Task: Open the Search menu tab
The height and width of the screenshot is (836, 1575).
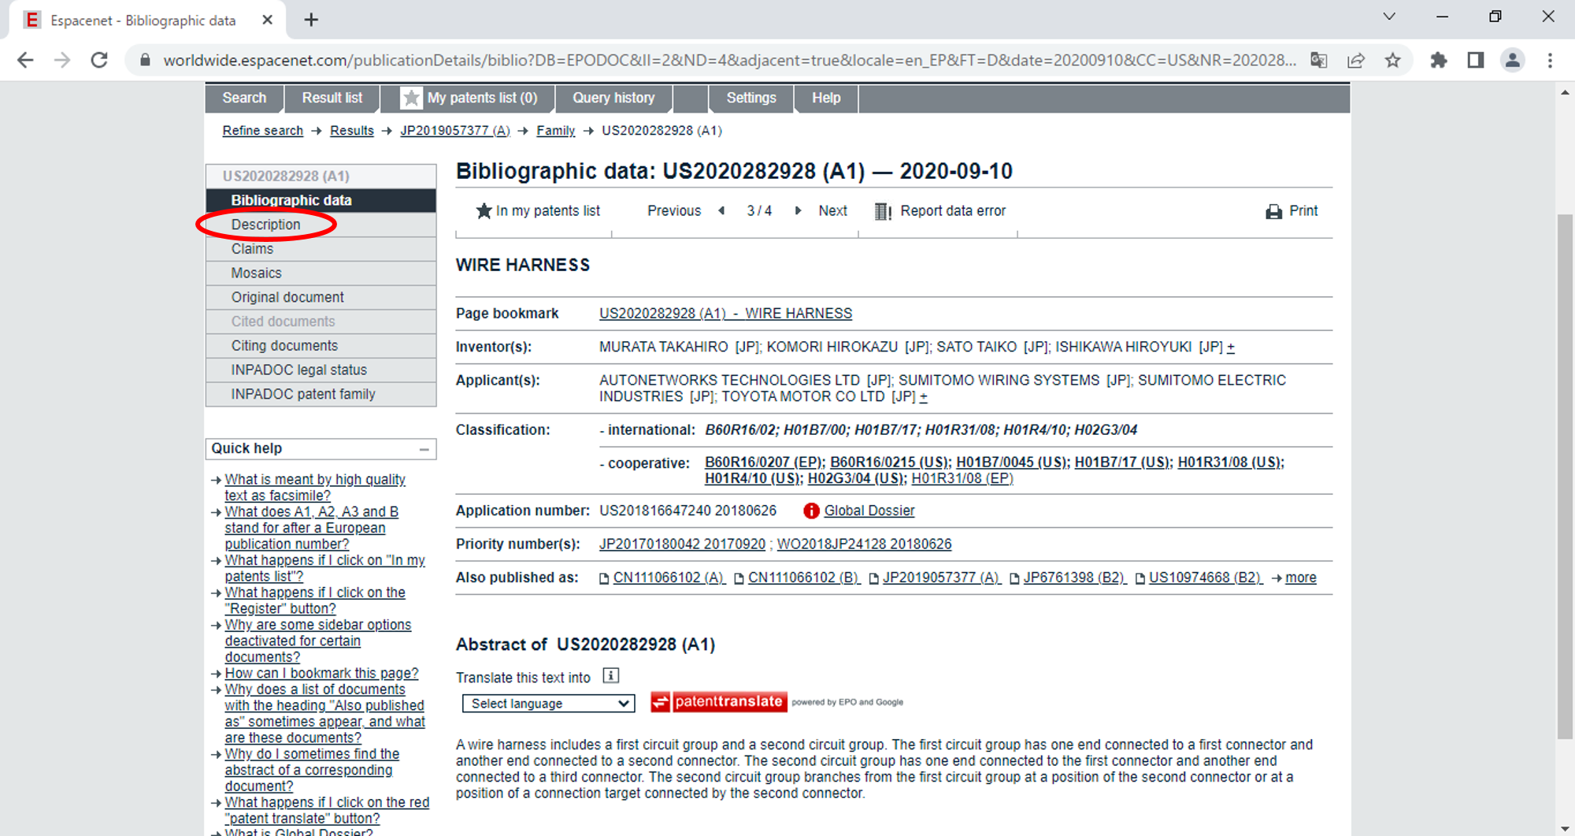Action: (244, 98)
